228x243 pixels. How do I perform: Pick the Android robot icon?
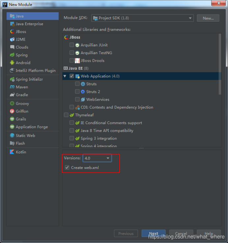[x=12, y=63]
